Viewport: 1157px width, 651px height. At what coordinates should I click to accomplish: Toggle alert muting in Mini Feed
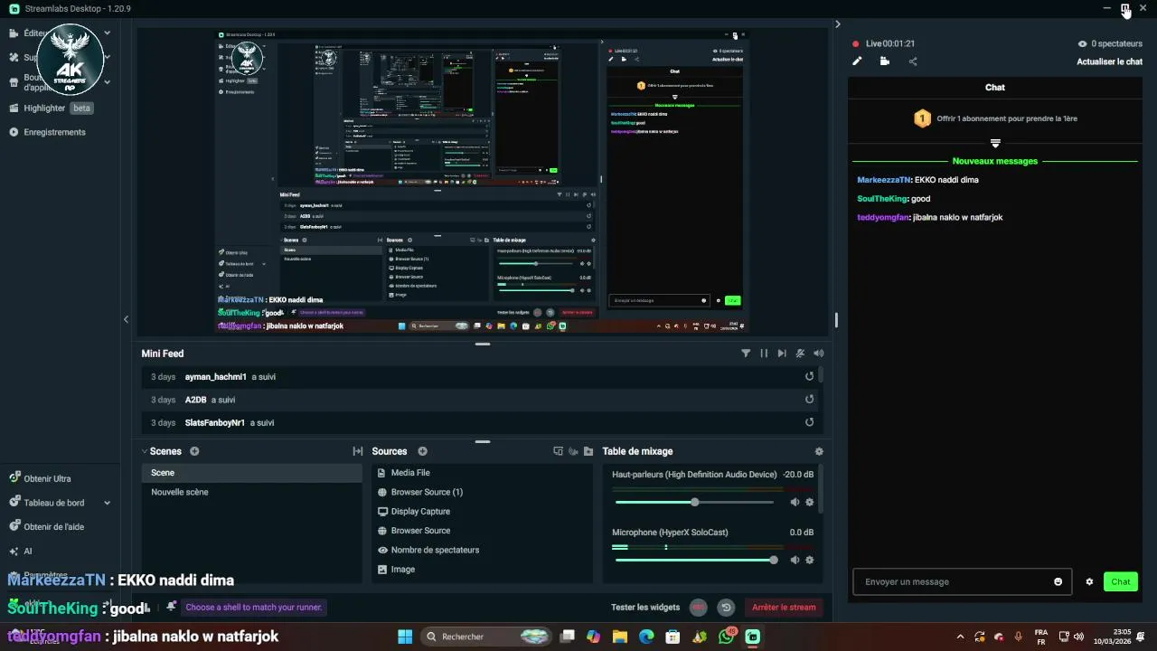(x=800, y=354)
